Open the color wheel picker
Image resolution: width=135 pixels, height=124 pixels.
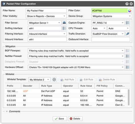(130, 11)
